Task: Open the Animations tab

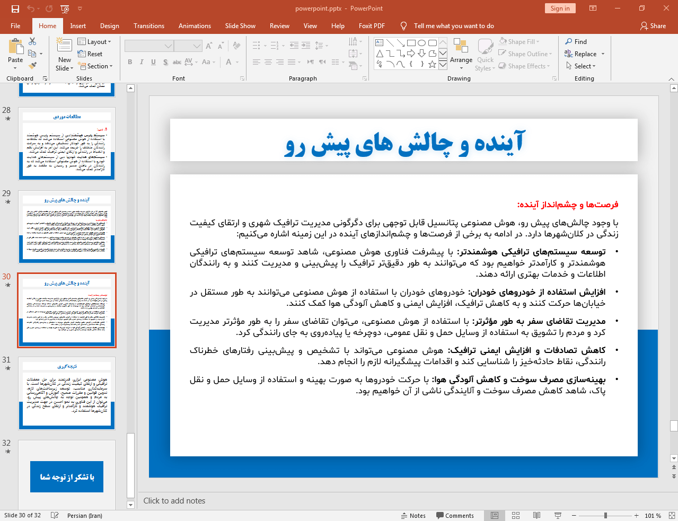Action: coord(195,25)
